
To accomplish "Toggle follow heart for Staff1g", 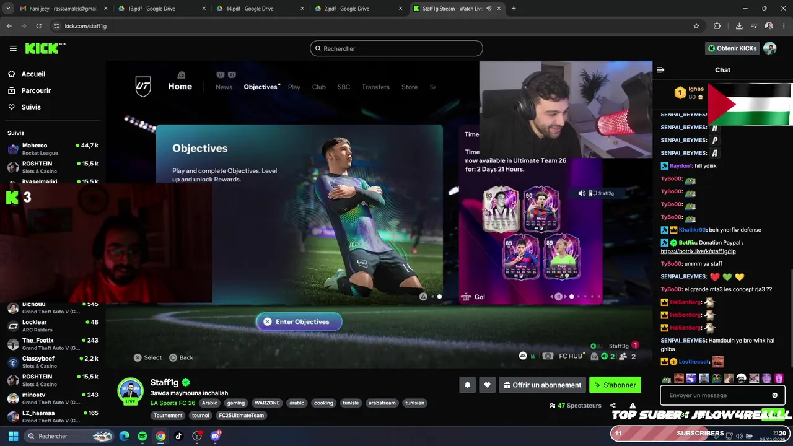I will tap(488, 385).
